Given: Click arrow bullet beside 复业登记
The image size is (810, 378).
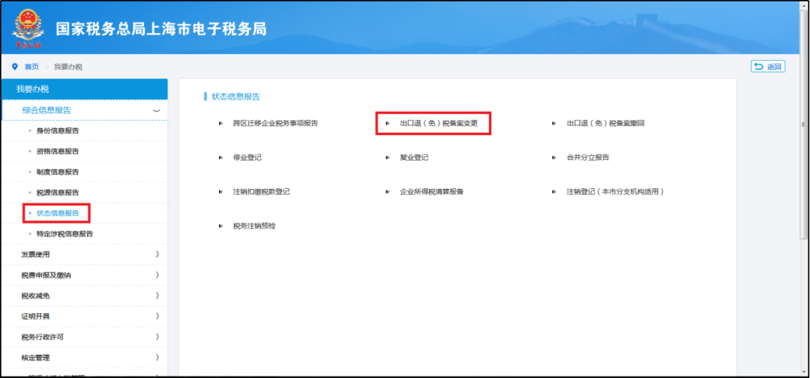Looking at the screenshot, I should click(x=388, y=157).
